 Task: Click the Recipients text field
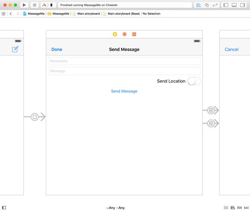[x=124, y=61]
